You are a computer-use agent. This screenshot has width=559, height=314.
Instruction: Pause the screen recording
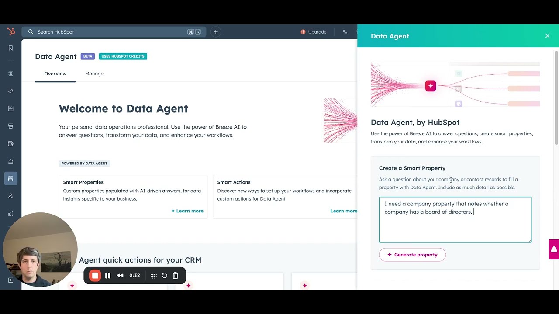tap(108, 276)
